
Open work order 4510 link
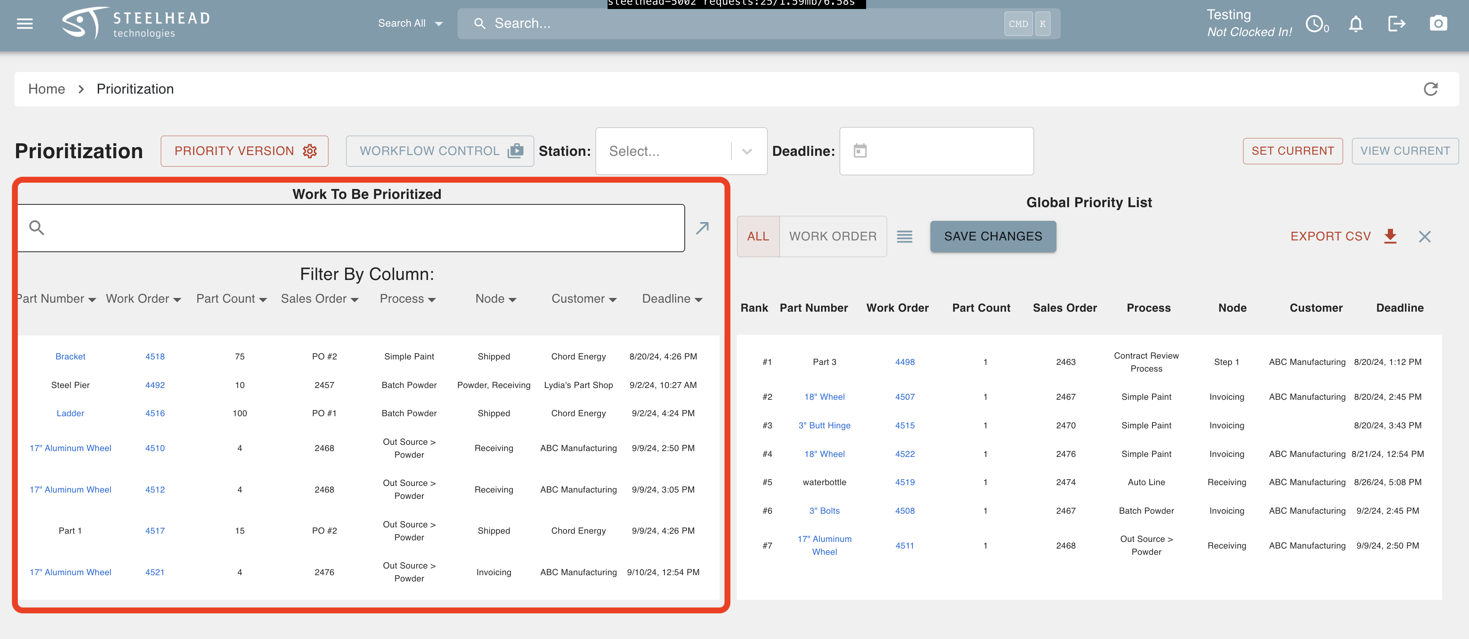click(x=155, y=448)
